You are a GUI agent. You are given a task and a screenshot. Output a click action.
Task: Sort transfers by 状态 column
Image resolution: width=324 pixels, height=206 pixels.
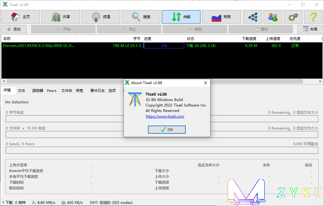pyautogui.click(x=210, y=39)
